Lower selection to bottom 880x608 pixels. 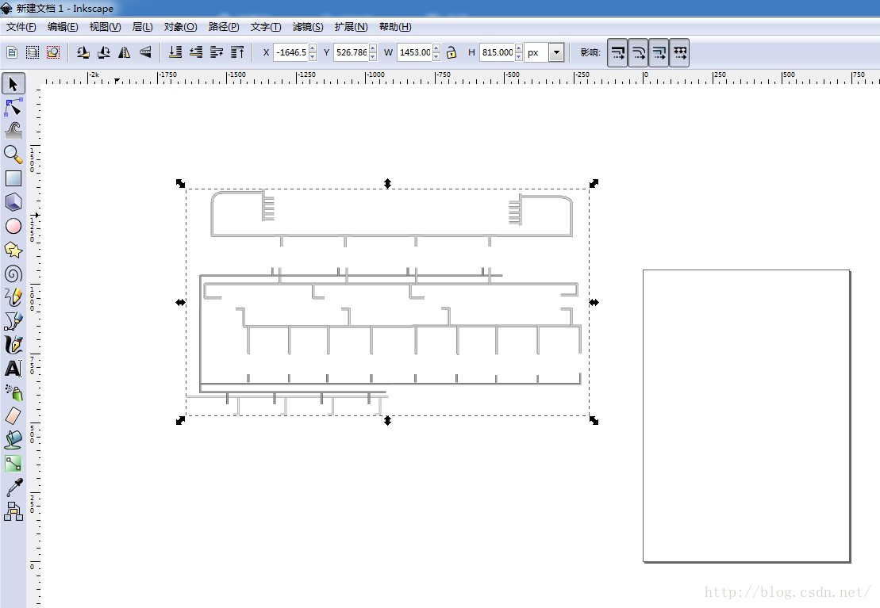click(x=175, y=53)
